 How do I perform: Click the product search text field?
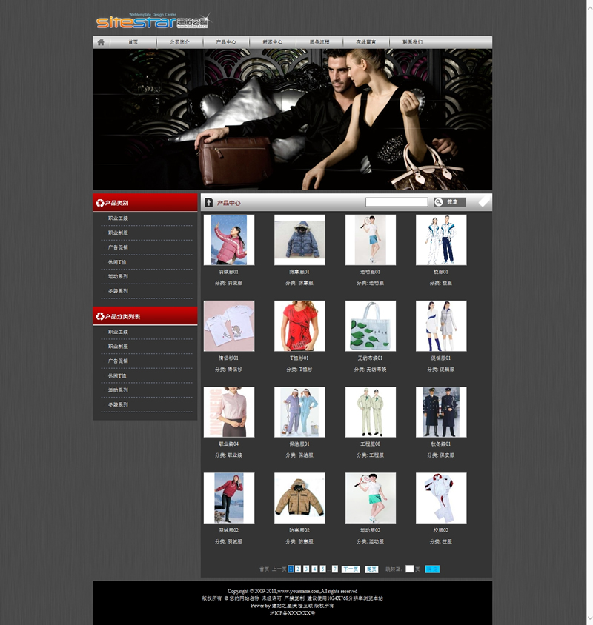pyautogui.click(x=397, y=202)
